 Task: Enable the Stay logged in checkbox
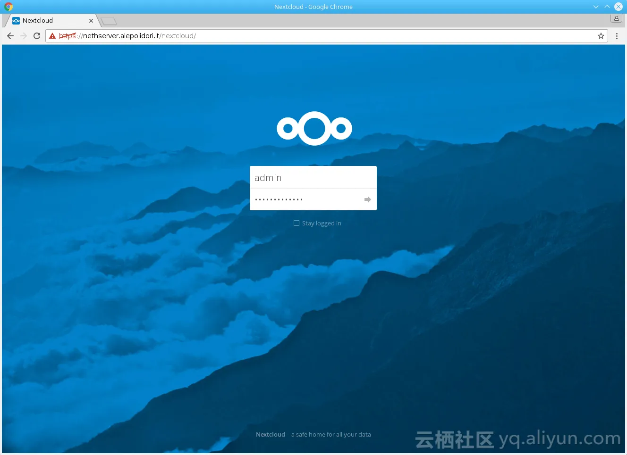(x=297, y=223)
